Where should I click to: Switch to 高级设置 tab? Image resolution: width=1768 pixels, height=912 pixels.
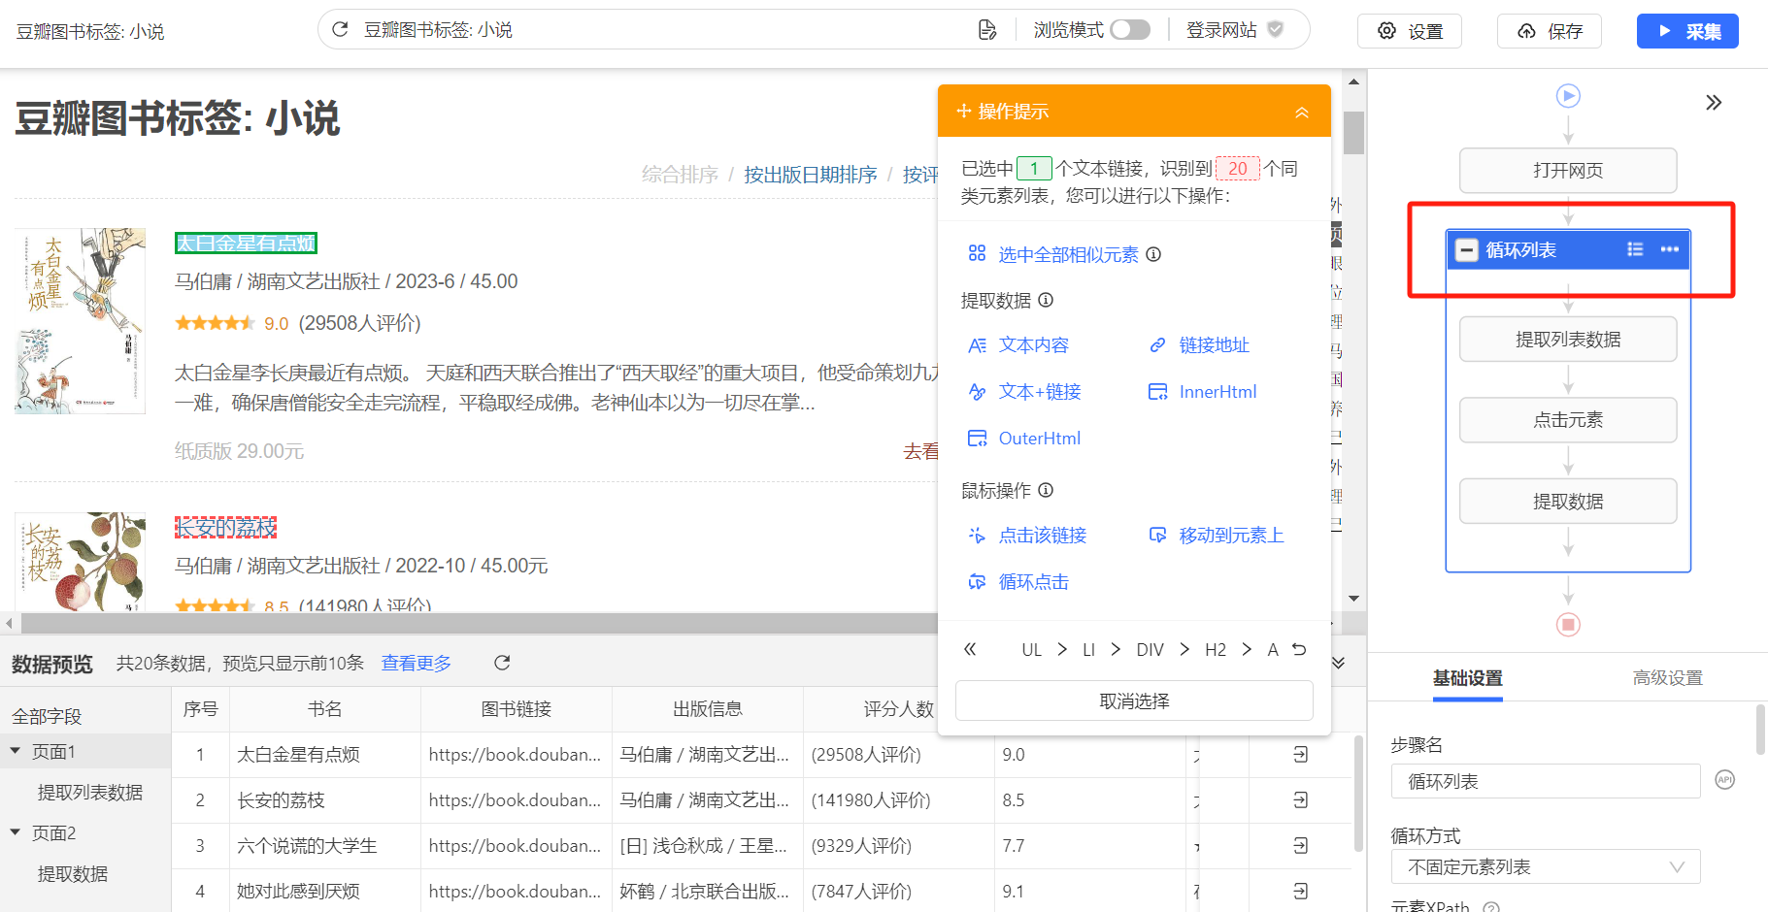[x=1668, y=678]
